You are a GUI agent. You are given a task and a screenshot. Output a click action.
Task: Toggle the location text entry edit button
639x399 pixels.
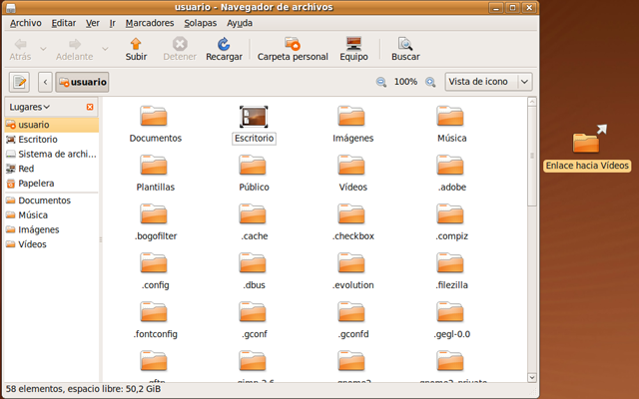(18, 82)
